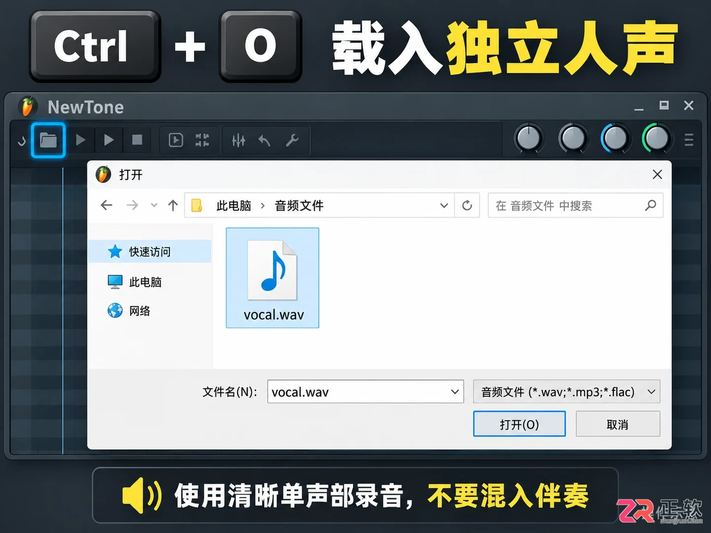Screen dimensions: 711x533
Task: Go up one folder level with up arrow
Action: click(173, 205)
